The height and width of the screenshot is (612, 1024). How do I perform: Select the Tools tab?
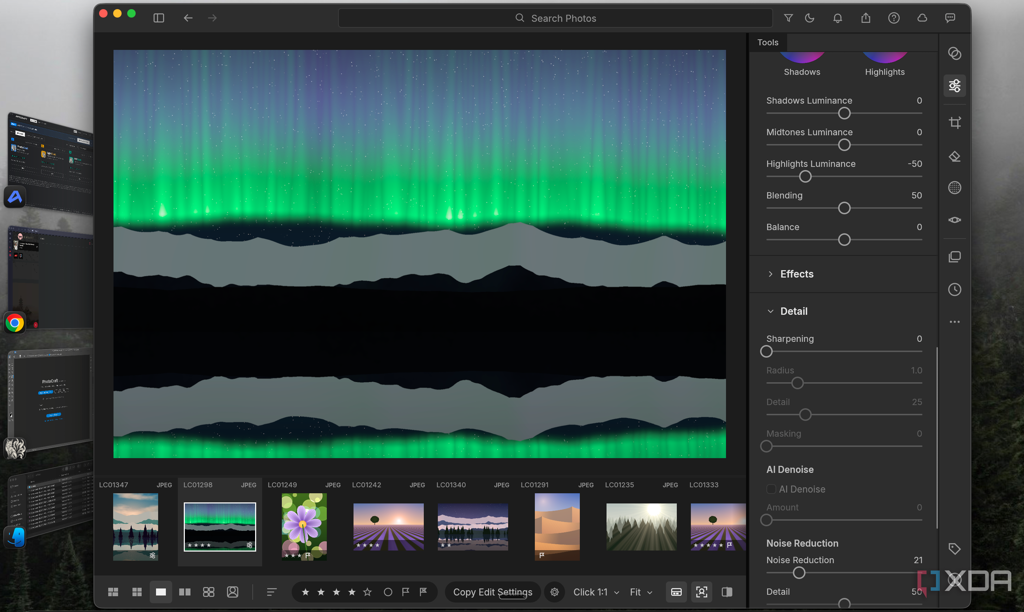(x=767, y=43)
